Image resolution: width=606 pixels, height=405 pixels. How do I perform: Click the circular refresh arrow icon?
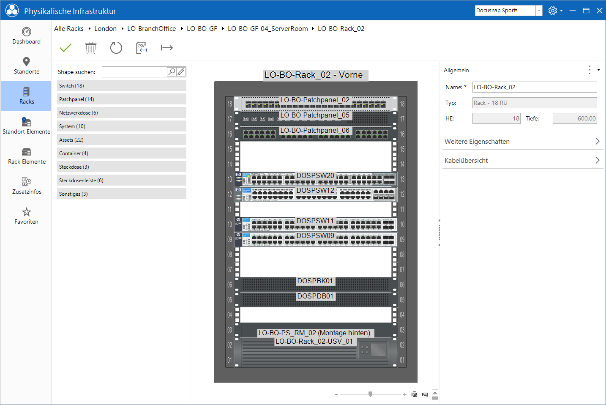pos(116,48)
